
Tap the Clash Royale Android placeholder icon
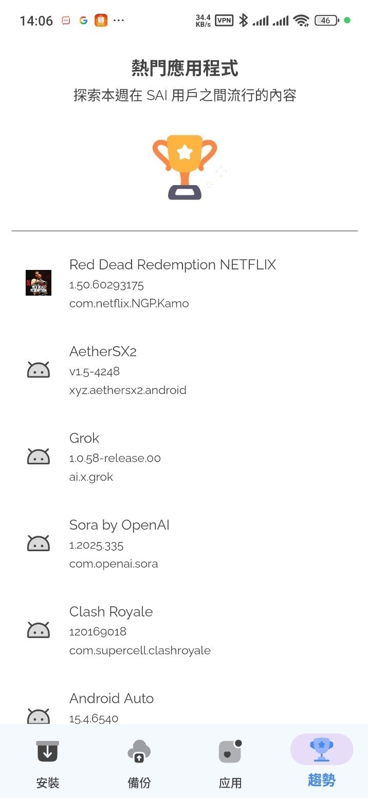point(39,630)
